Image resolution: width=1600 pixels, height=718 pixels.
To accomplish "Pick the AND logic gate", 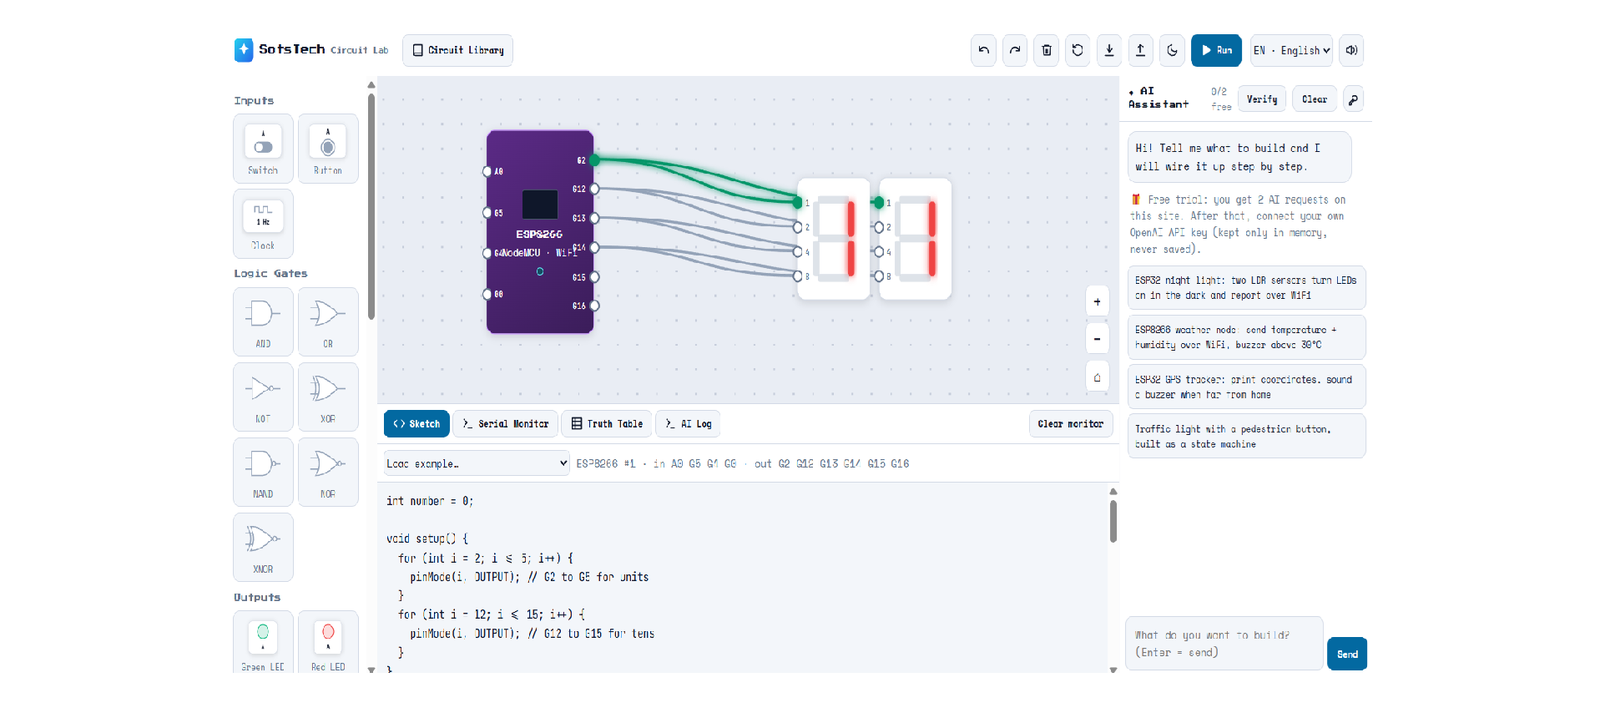I will 263,321.
